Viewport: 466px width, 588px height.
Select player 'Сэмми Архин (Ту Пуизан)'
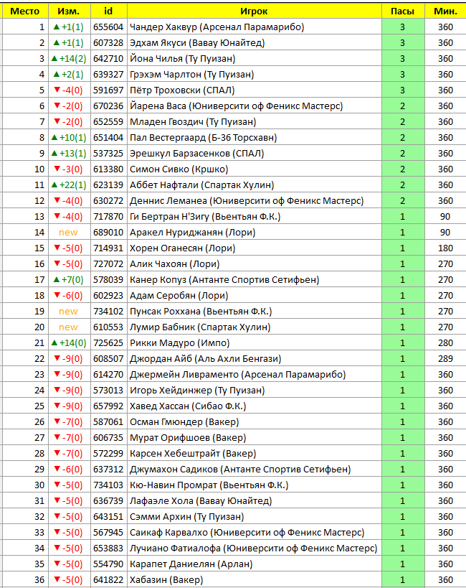pyautogui.click(x=186, y=516)
